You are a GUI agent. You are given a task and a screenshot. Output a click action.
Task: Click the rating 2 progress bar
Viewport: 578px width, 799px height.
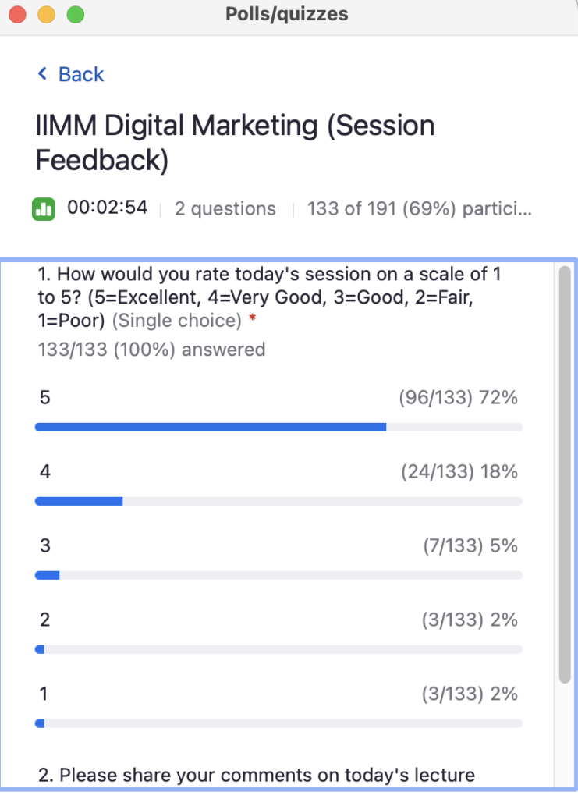tap(278, 650)
